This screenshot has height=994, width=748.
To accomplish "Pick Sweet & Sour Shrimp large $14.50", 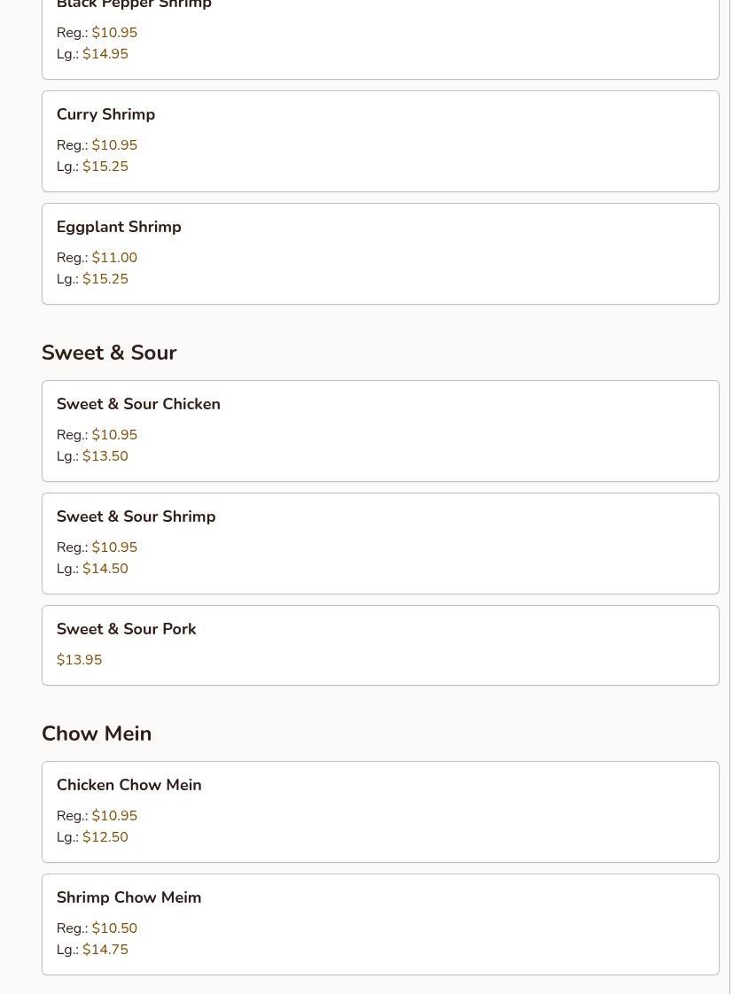I will pos(105,569).
